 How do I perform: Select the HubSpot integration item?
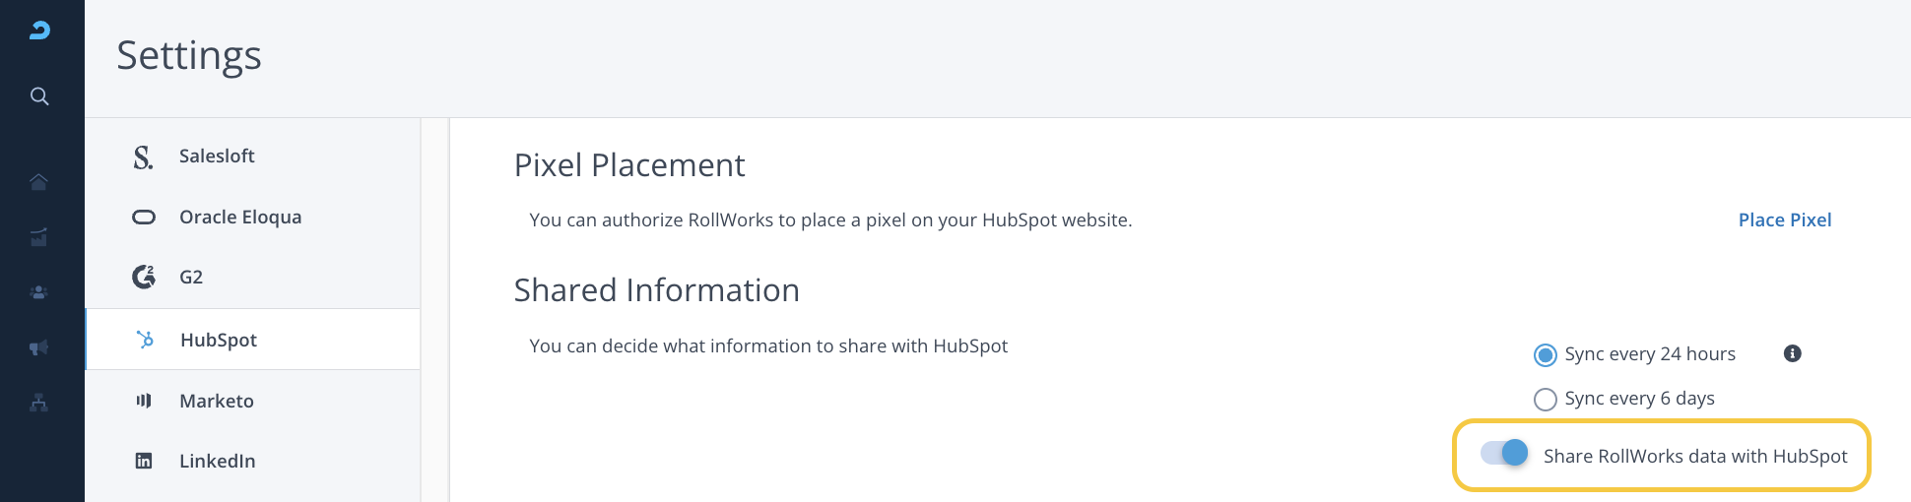[x=219, y=340]
